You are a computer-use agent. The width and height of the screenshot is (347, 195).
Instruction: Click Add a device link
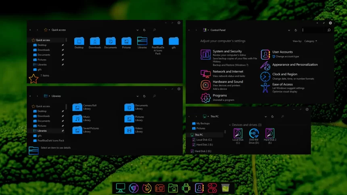[220, 89]
